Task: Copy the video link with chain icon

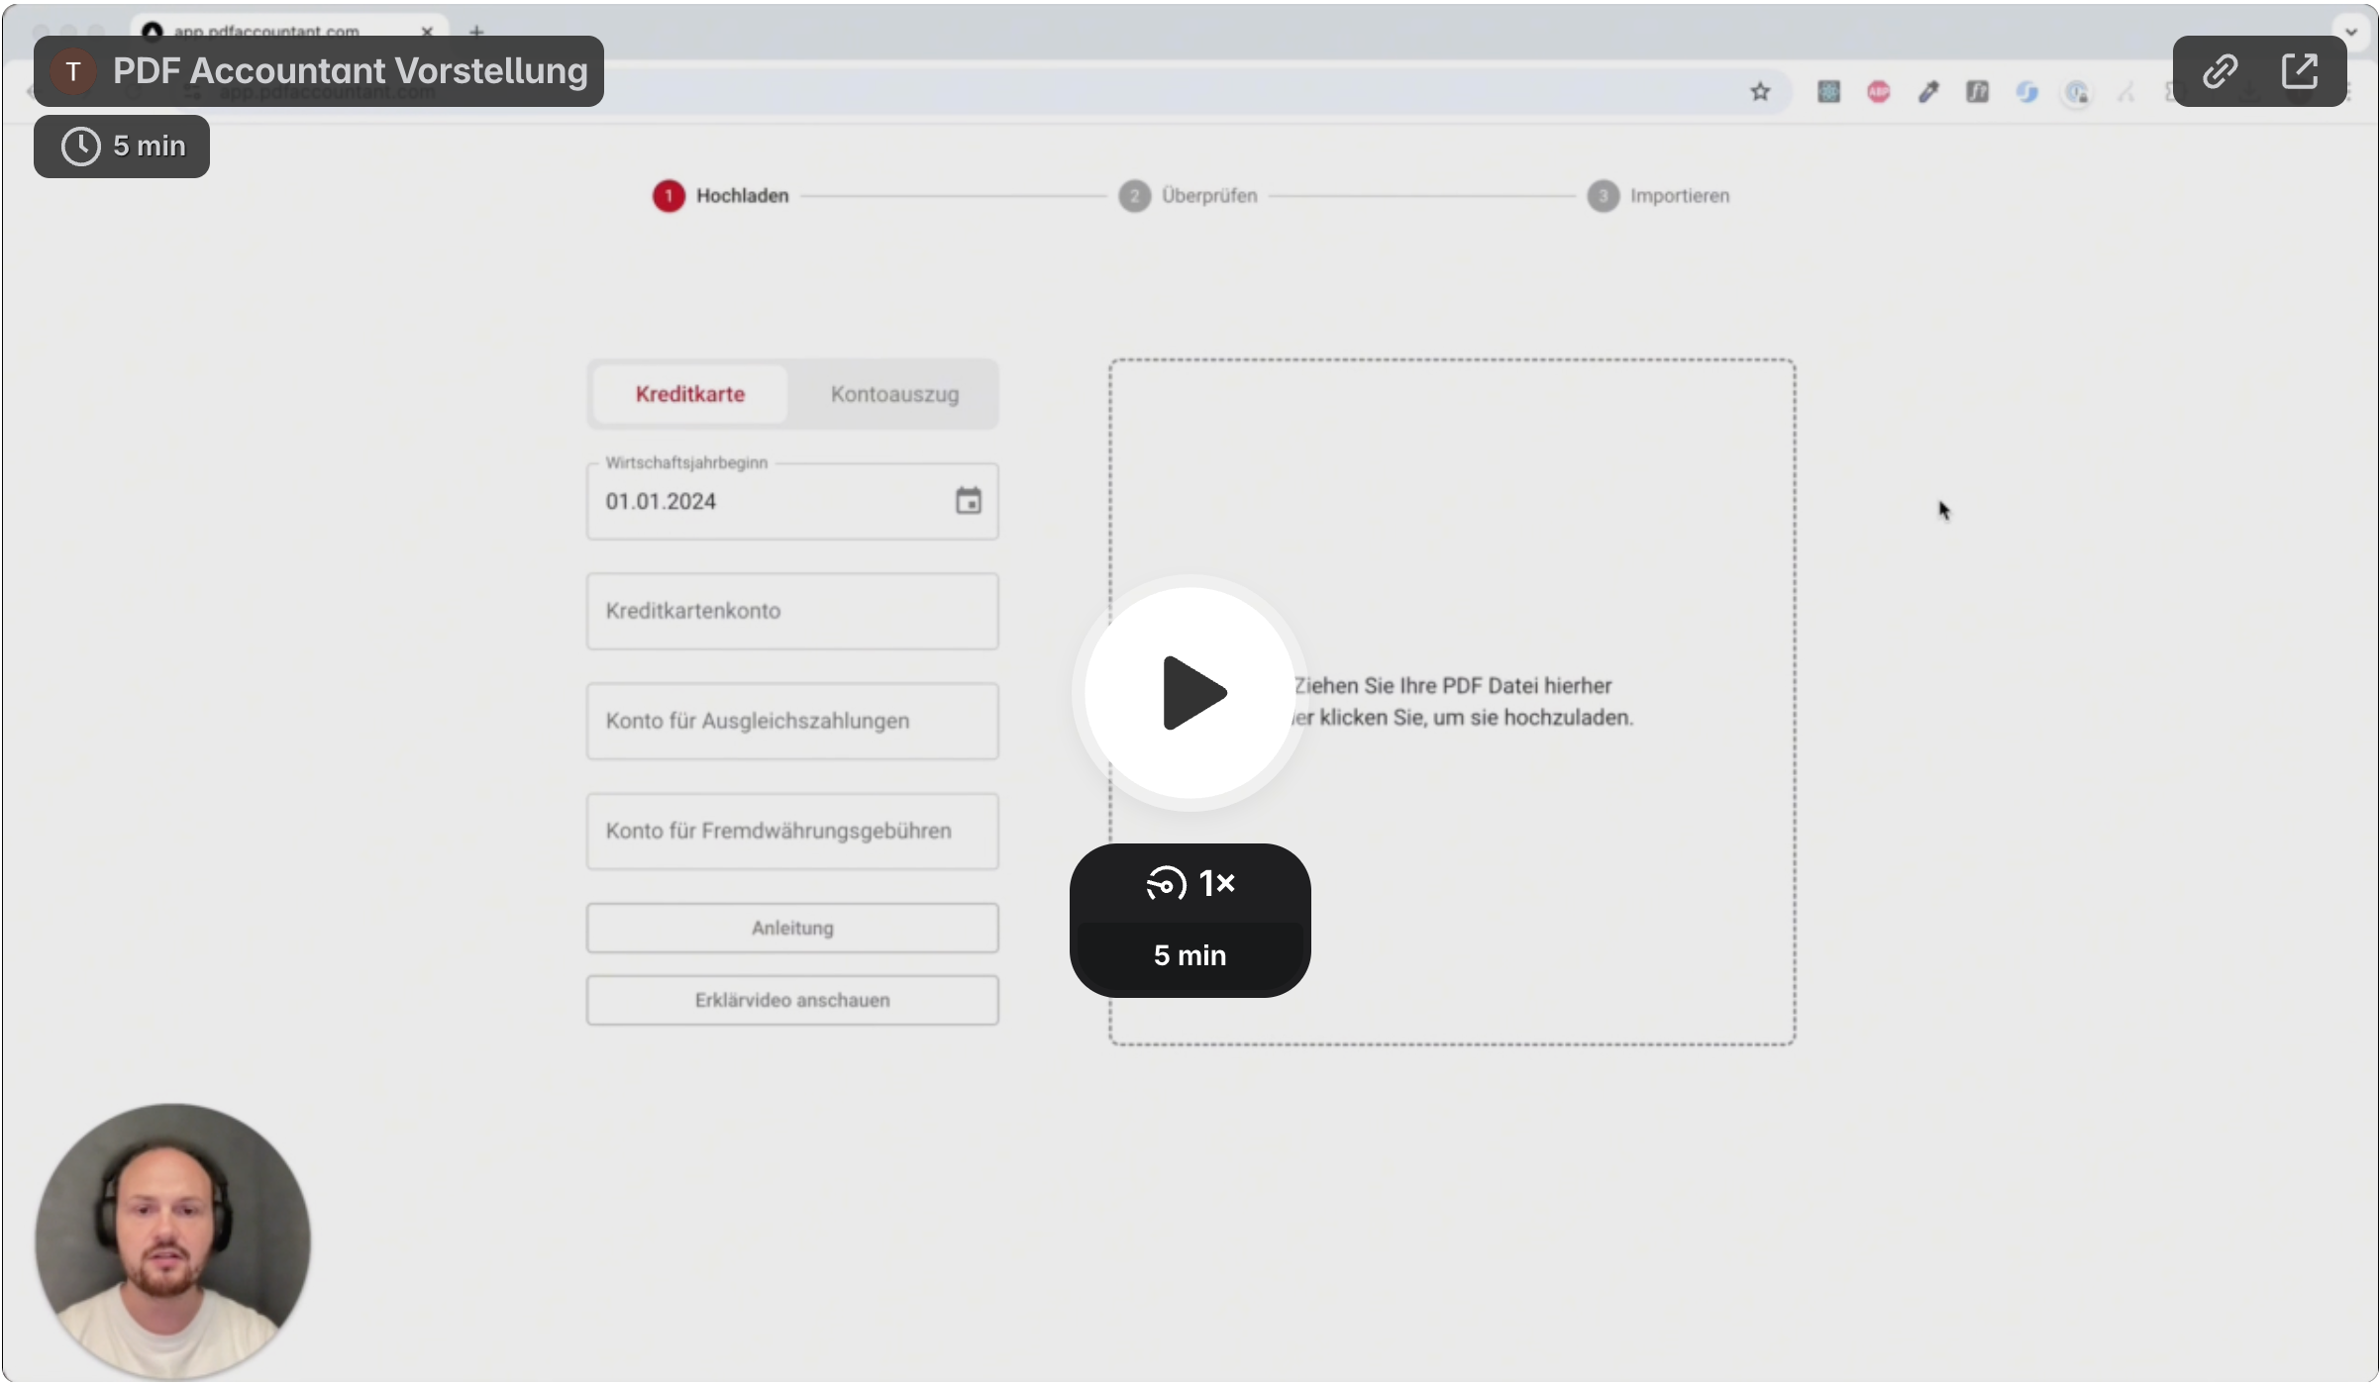Action: coord(2220,71)
